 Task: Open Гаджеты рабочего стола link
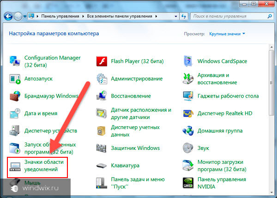click(x=228, y=96)
